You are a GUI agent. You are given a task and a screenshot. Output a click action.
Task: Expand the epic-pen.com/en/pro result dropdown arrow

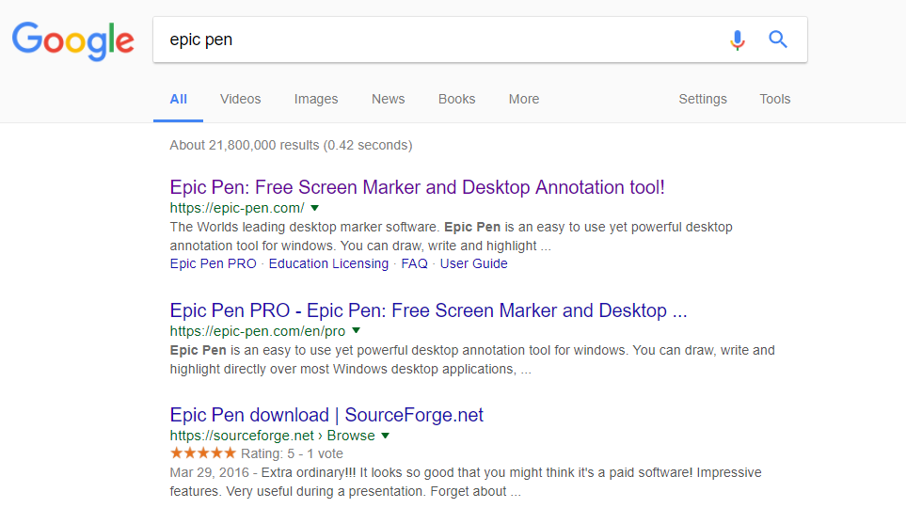(x=357, y=331)
